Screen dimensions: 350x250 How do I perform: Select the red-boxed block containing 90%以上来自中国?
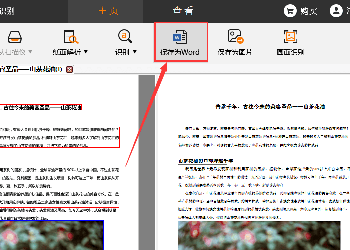point(60,181)
